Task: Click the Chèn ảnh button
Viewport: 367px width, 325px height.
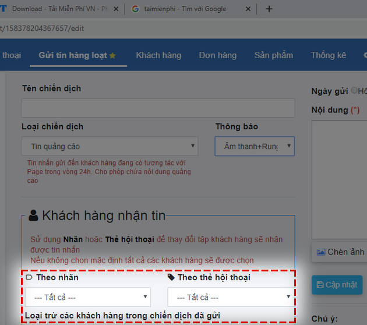Action: point(340,252)
